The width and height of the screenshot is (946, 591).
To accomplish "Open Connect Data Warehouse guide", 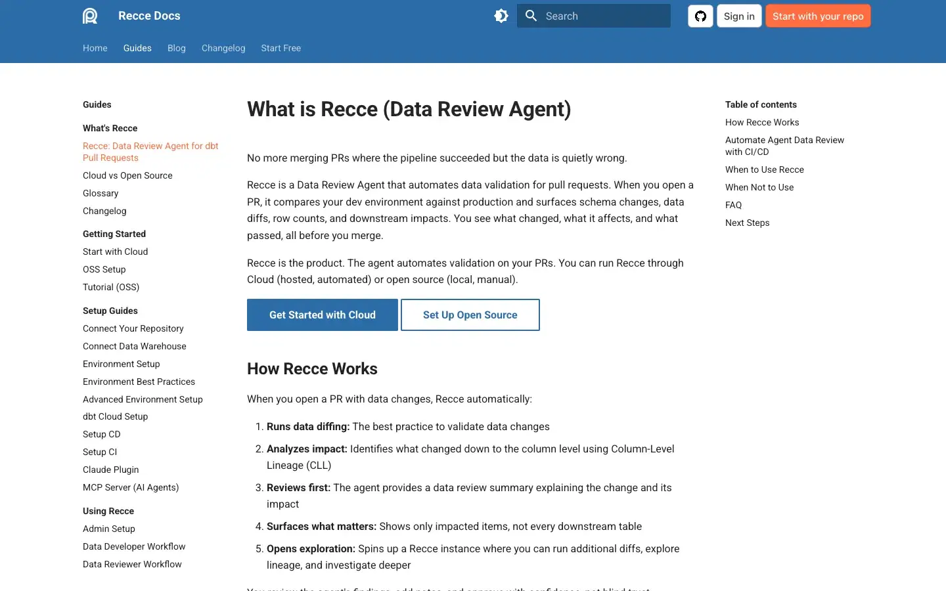I will 135,346.
